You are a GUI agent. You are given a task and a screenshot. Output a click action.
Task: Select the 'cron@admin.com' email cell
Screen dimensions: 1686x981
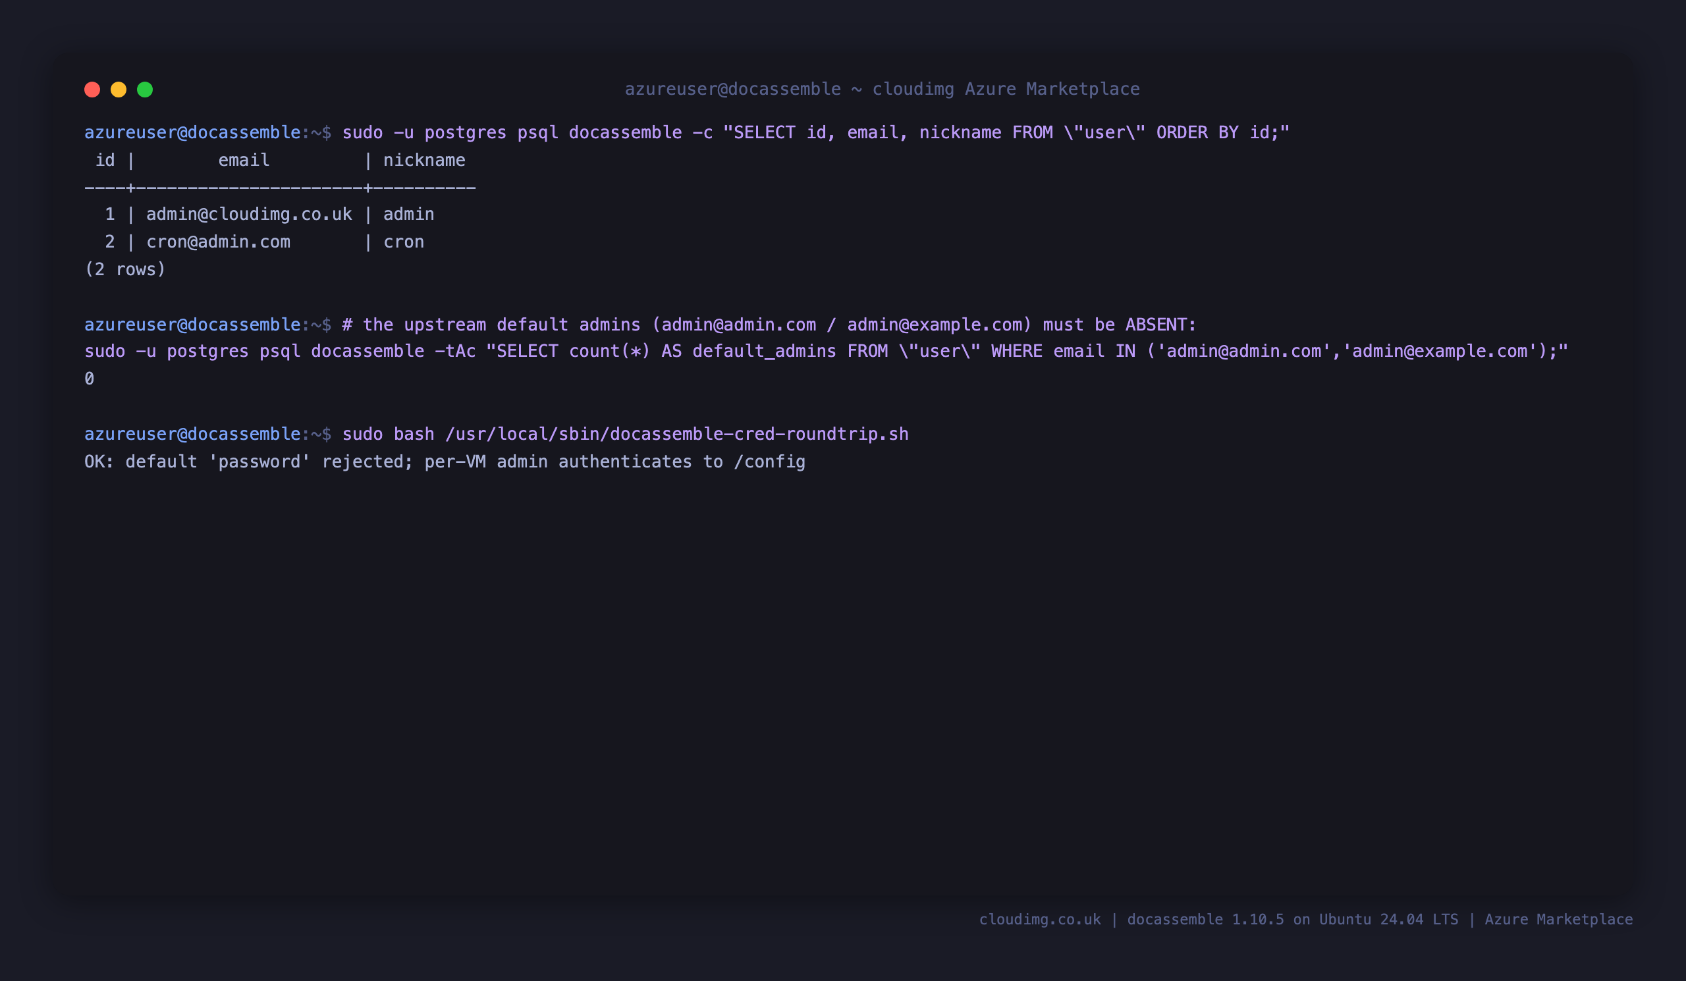(218, 242)
